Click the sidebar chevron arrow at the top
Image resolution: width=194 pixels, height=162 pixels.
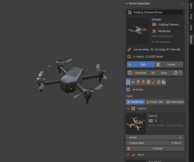click(x=186, y=1)
